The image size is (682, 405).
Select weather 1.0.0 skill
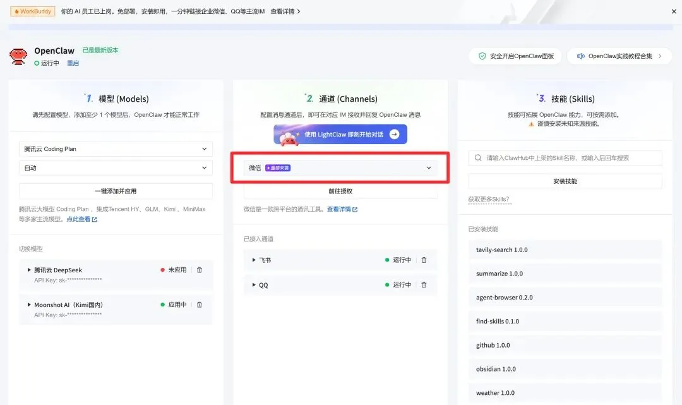pos(565,393)
